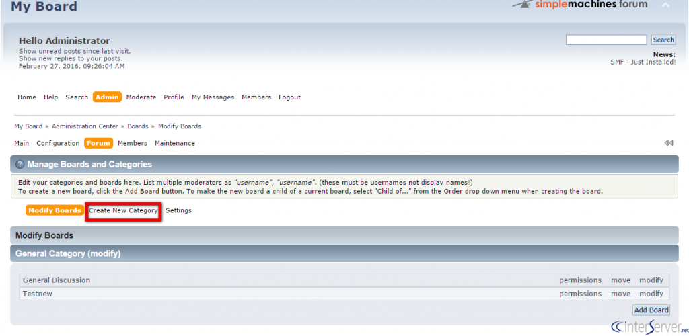Open the Boards breadcrumb link
Image resolution: width=689 pixels, height=336 pixels.
click(138, 126)
